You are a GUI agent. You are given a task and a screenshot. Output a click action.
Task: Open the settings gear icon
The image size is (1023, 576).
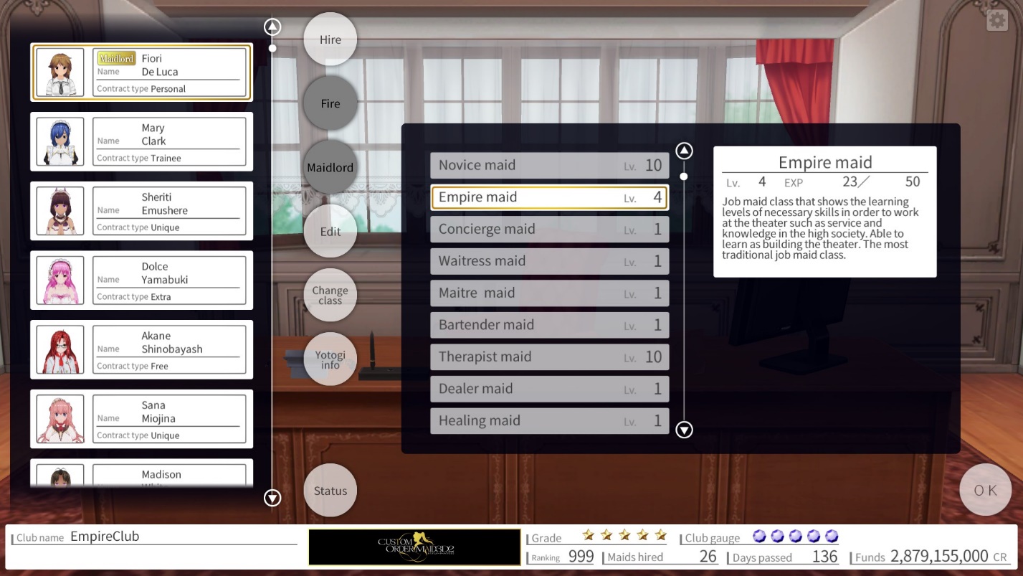pos(997,20)
